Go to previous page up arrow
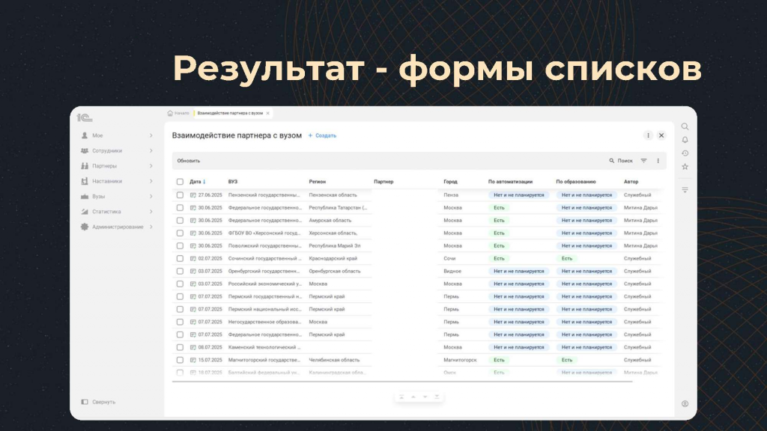Viewport: 767px width, 431px height. 413,397
